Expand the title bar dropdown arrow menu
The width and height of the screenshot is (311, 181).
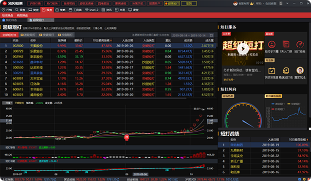coord(287,3)
